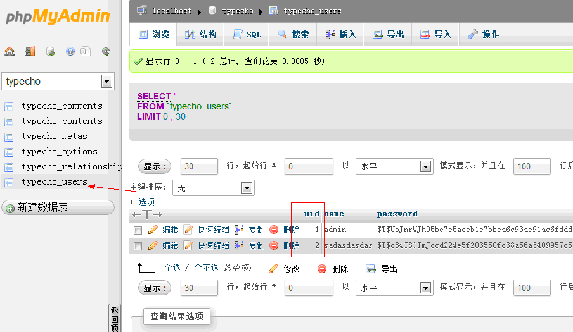Click the phpMyAdmin logo
This screenshot has width=573, height=332.
tap(58, 16)
